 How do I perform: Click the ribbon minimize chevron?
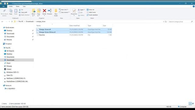(x=191, y=6)
